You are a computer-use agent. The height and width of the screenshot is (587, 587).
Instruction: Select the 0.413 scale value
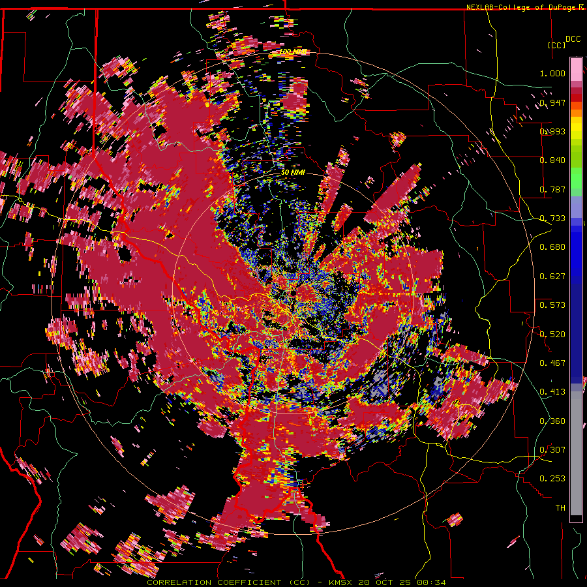pos(552,392)
